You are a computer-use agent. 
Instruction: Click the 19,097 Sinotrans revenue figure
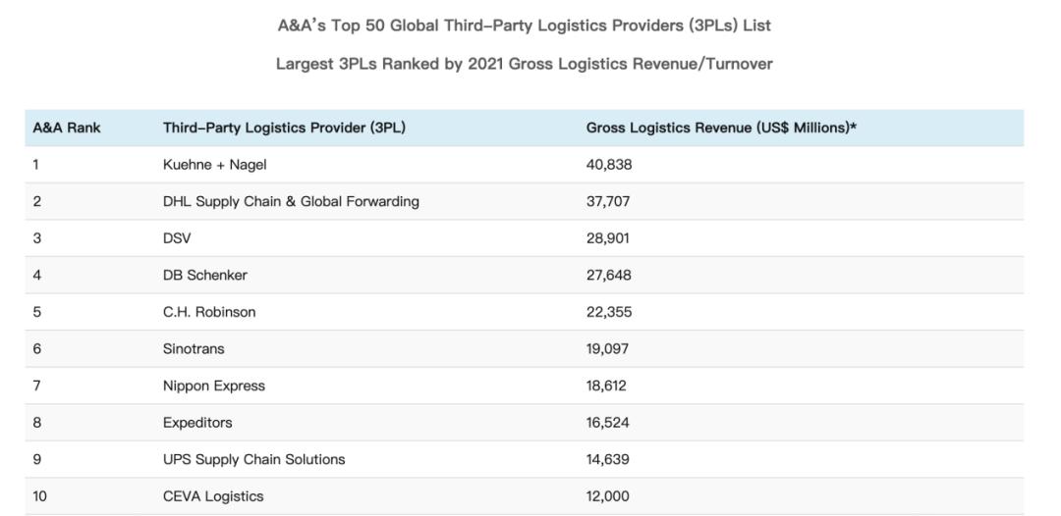pos(607,348)
